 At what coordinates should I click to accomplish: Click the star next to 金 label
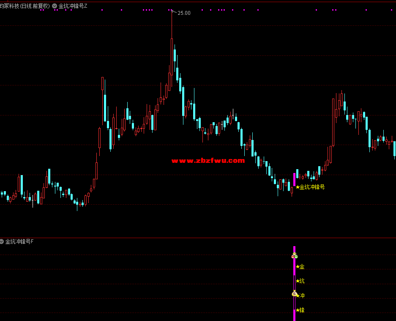[x=298, y=267]
